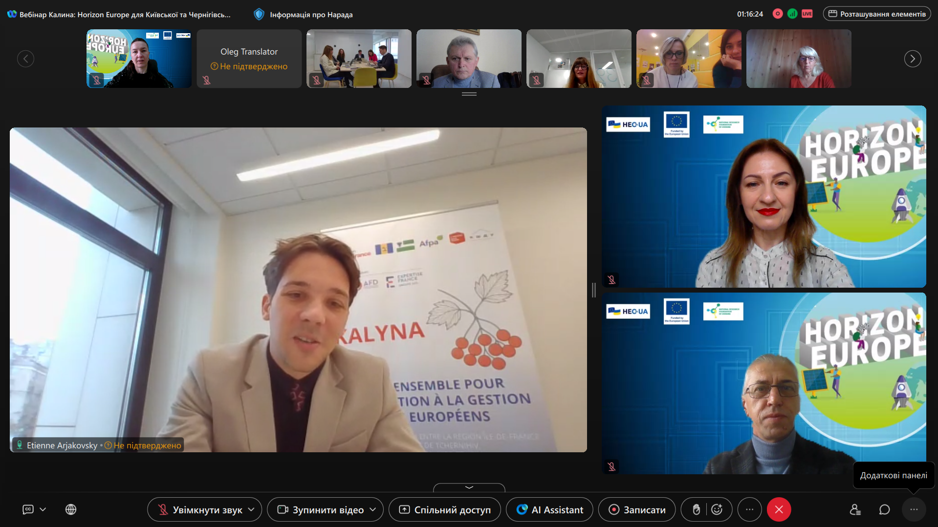Open the closed captions options chevron
This screenshot has height=527, width=938.
pyautogui.click(x=43, y=509)
